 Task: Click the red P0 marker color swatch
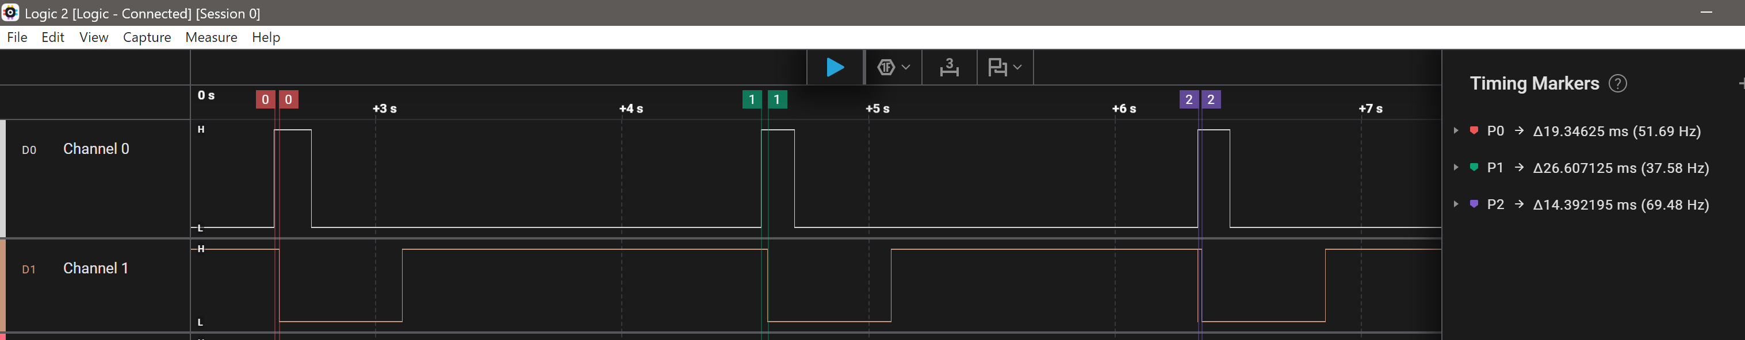[1474, 130]
